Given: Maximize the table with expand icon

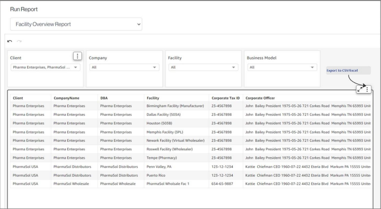Looking at the screenshot, I should pyautogui.click(x=360, y=89).
